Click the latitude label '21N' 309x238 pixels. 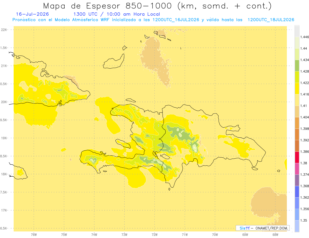pos(4,66)
